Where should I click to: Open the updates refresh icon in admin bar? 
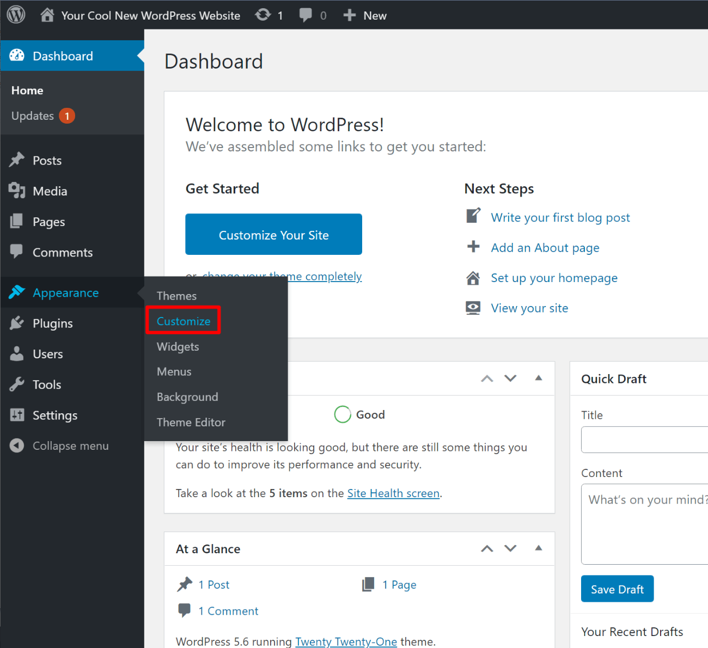(x=263, y=15)
